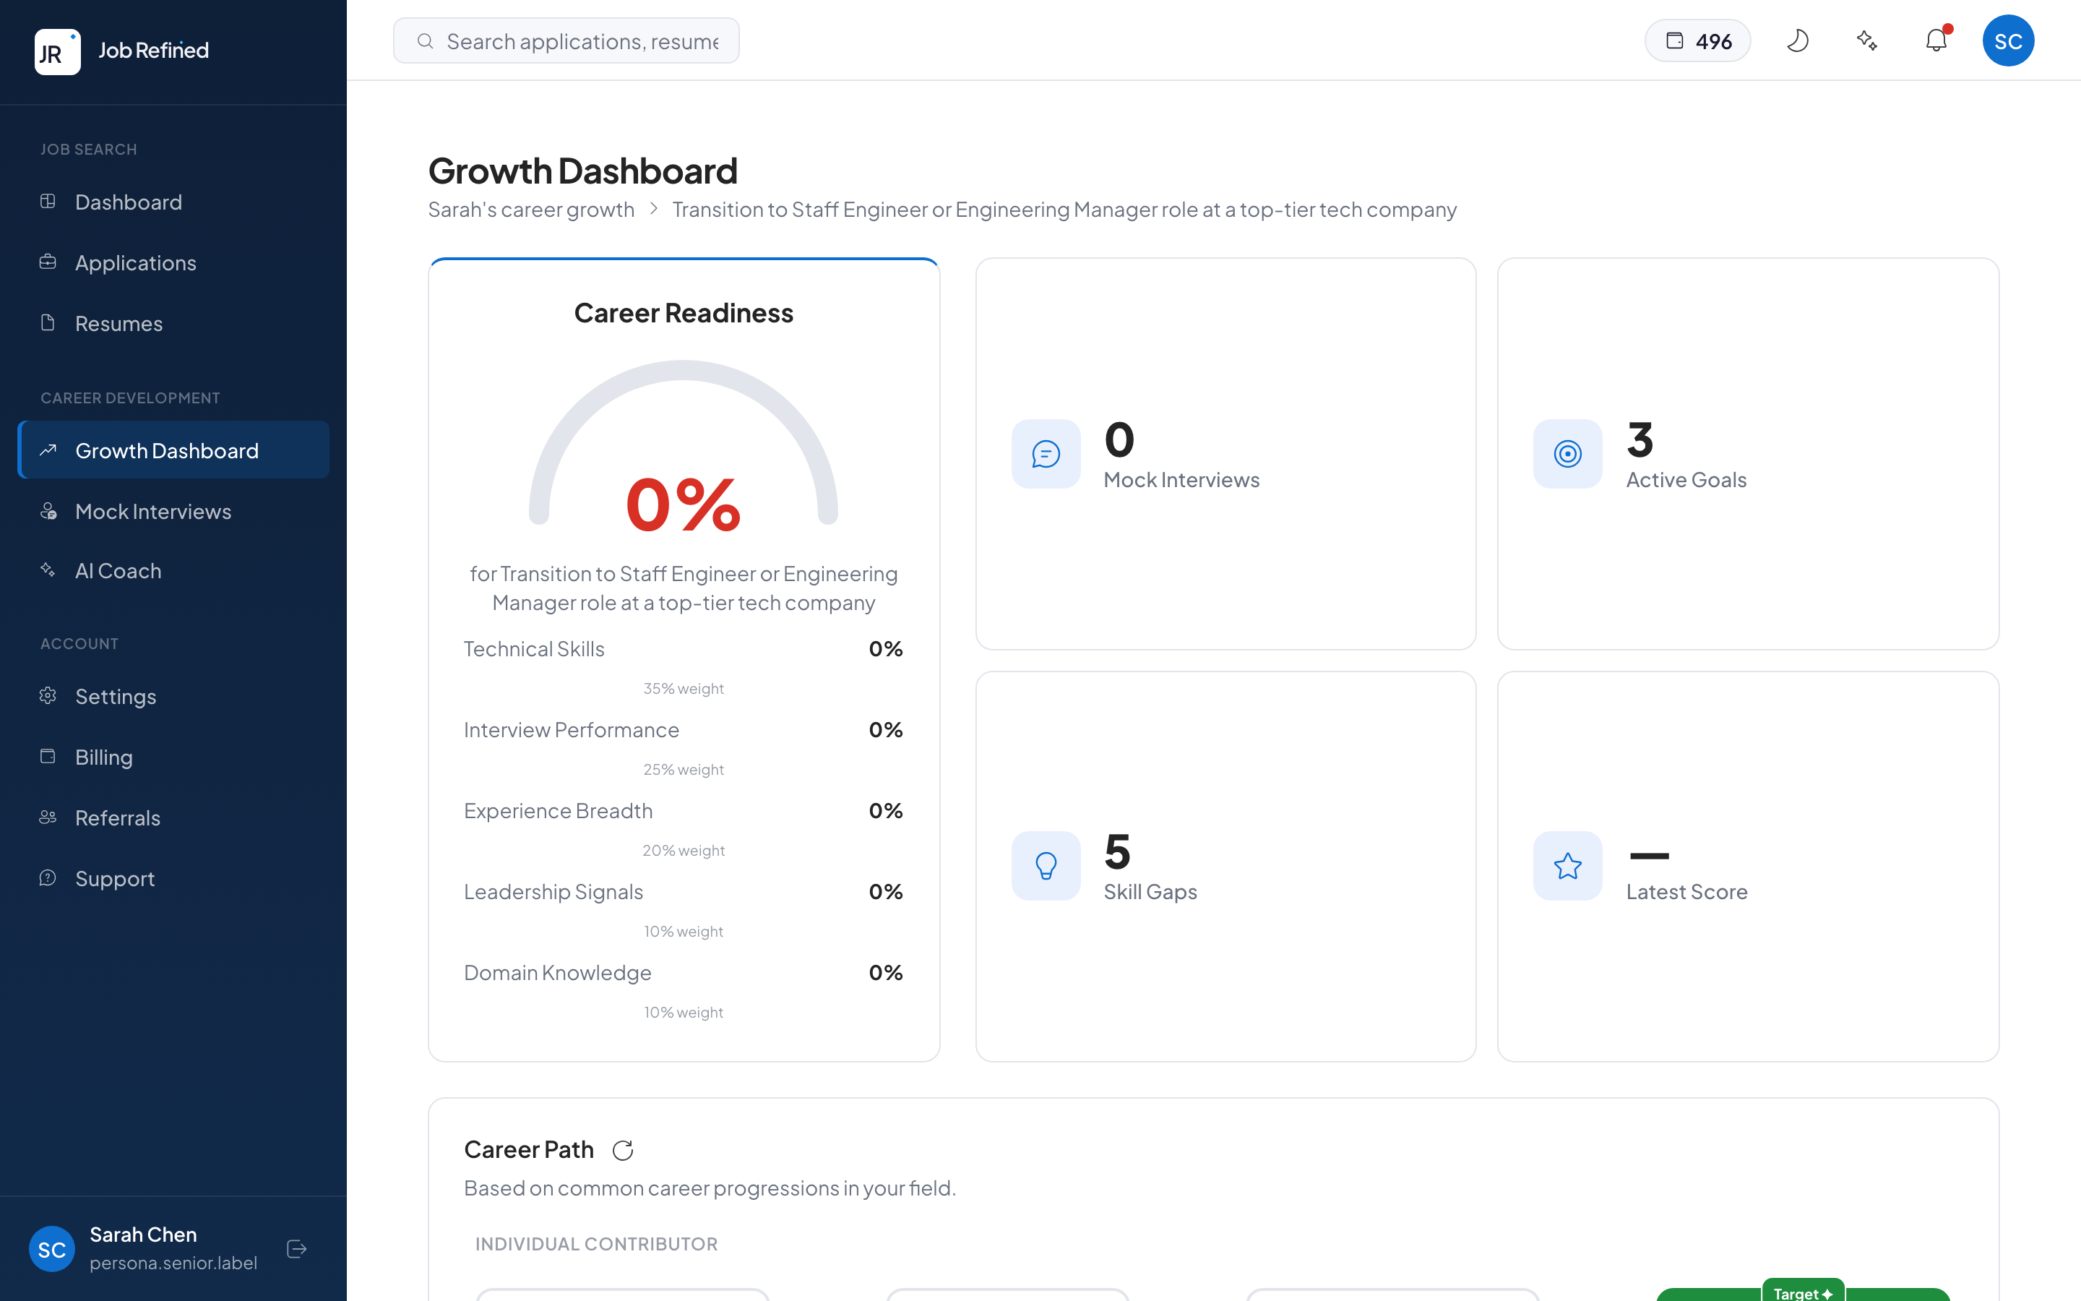The height and width of the screenshot is (1301, 2081).
Task: Open the Applications section
Action: [135, 262]
